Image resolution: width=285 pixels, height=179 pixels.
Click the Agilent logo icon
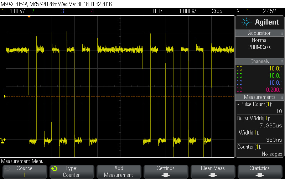click(x=246, y=22)
